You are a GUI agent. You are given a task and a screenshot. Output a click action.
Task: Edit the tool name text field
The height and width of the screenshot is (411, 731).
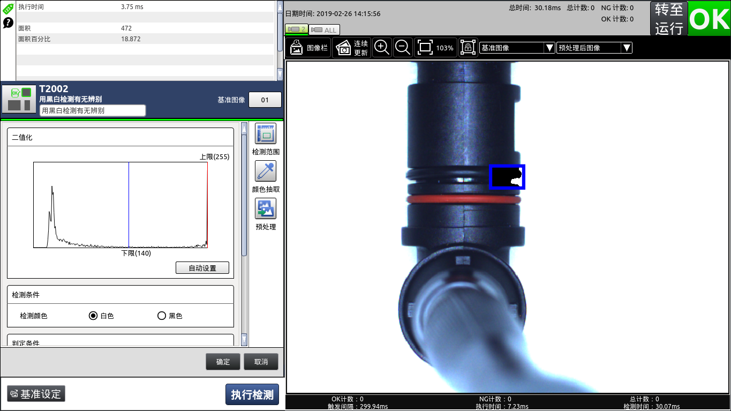tap(93, 110)
